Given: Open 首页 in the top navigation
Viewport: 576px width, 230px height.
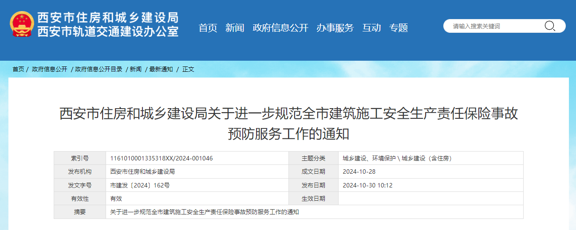Looking at the screenshot, I should (208, 28).
